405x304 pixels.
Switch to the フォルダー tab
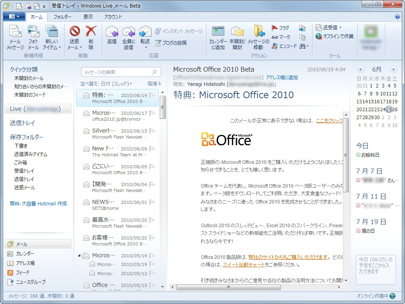pos(62,17)
